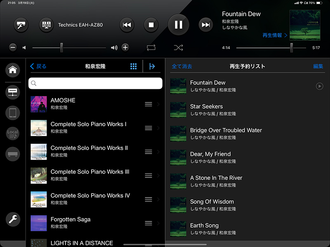Open the setup wrench icon in top bar
The height and width of the screenshot is (247, 330).
coord(21,25)
